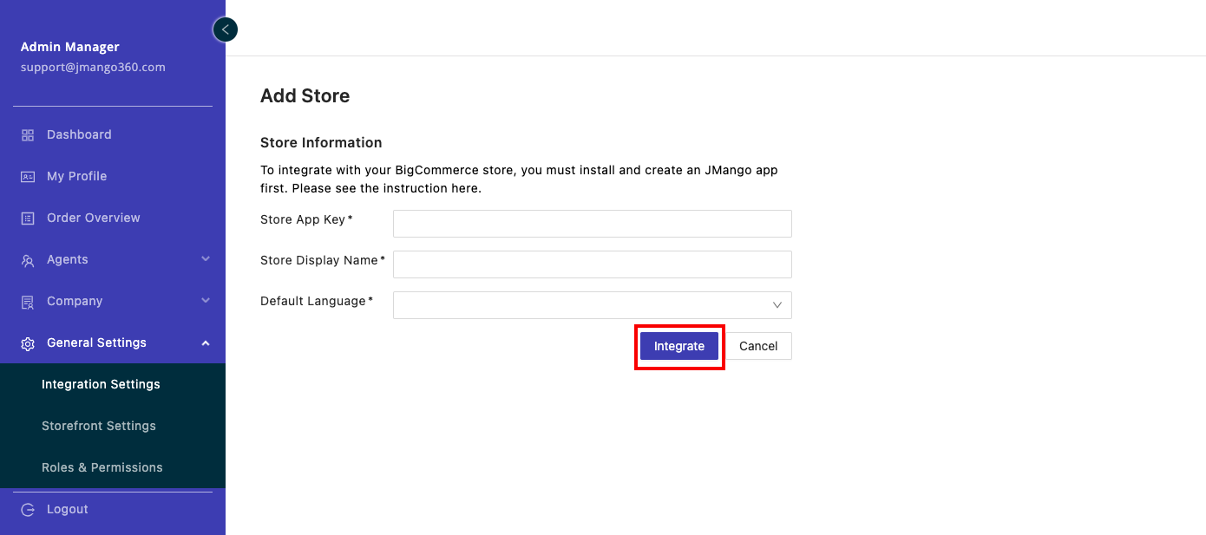Click the Dashboard grid icon
The image size is (1206, 535).
28,135
